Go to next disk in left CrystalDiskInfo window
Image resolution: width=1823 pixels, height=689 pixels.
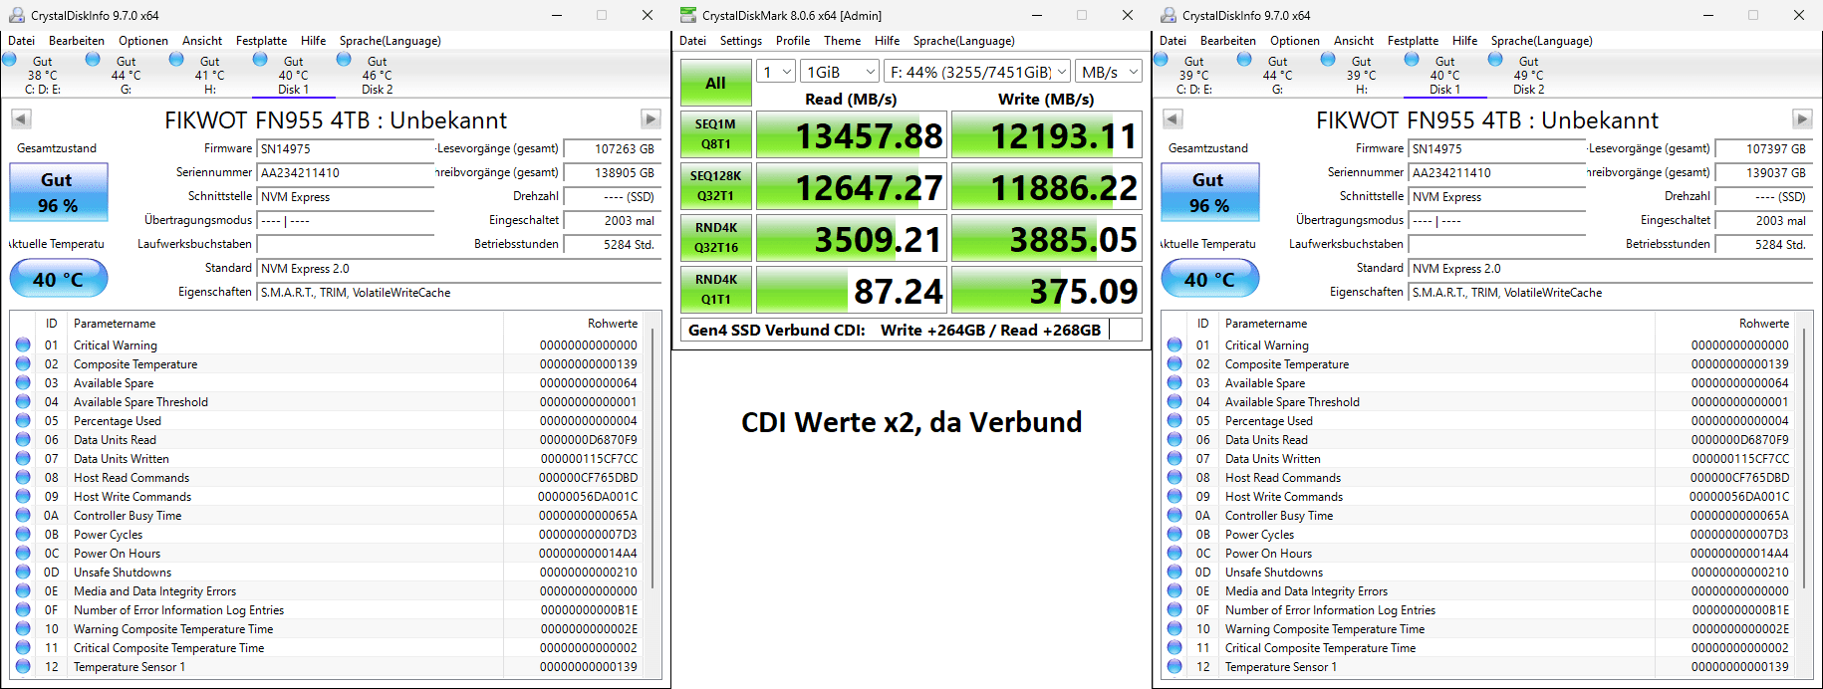point(651,119)
